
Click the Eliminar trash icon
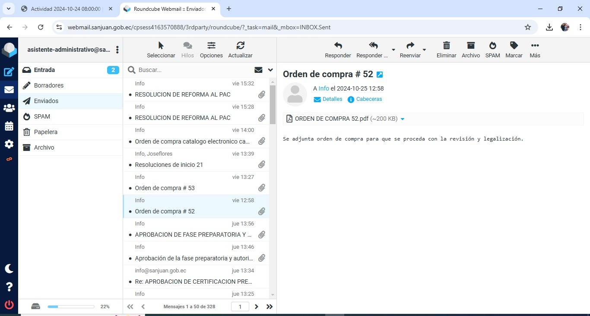tap(446, 46)
